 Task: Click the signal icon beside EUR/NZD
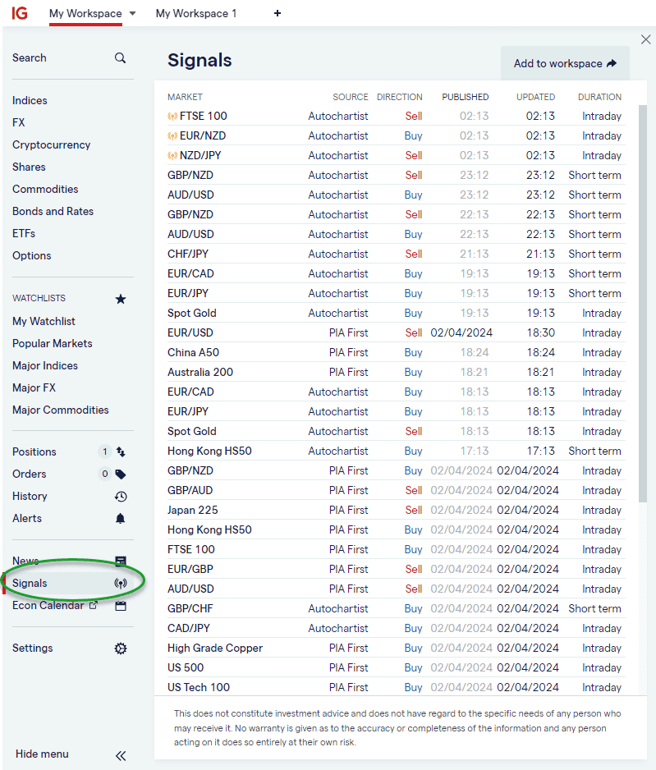[172, 136]
